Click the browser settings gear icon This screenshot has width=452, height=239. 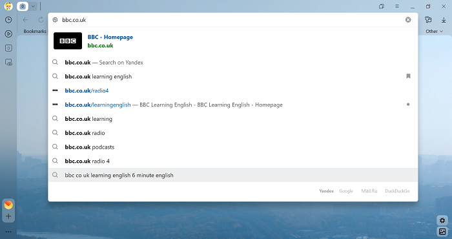(442, 220)
